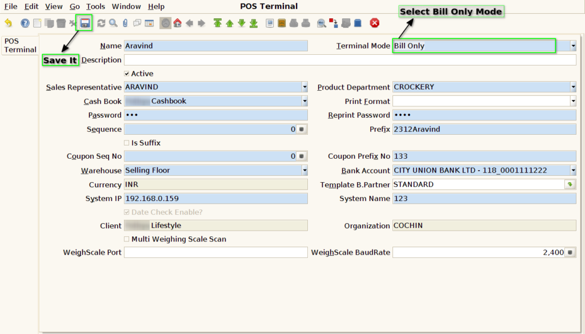The height and width of the screenshot is (334, 585).
Task: Open the File menu
Action: [11, 6]
